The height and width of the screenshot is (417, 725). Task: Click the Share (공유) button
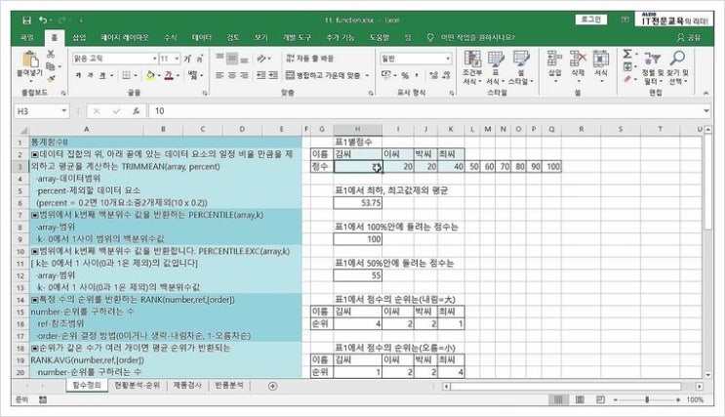[689, 37]
